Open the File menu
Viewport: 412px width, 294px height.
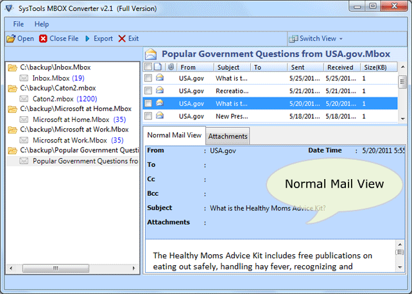coord(19,24)
